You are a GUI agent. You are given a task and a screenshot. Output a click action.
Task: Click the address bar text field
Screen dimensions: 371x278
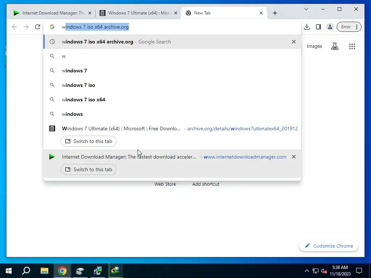(x=173, y=27)
